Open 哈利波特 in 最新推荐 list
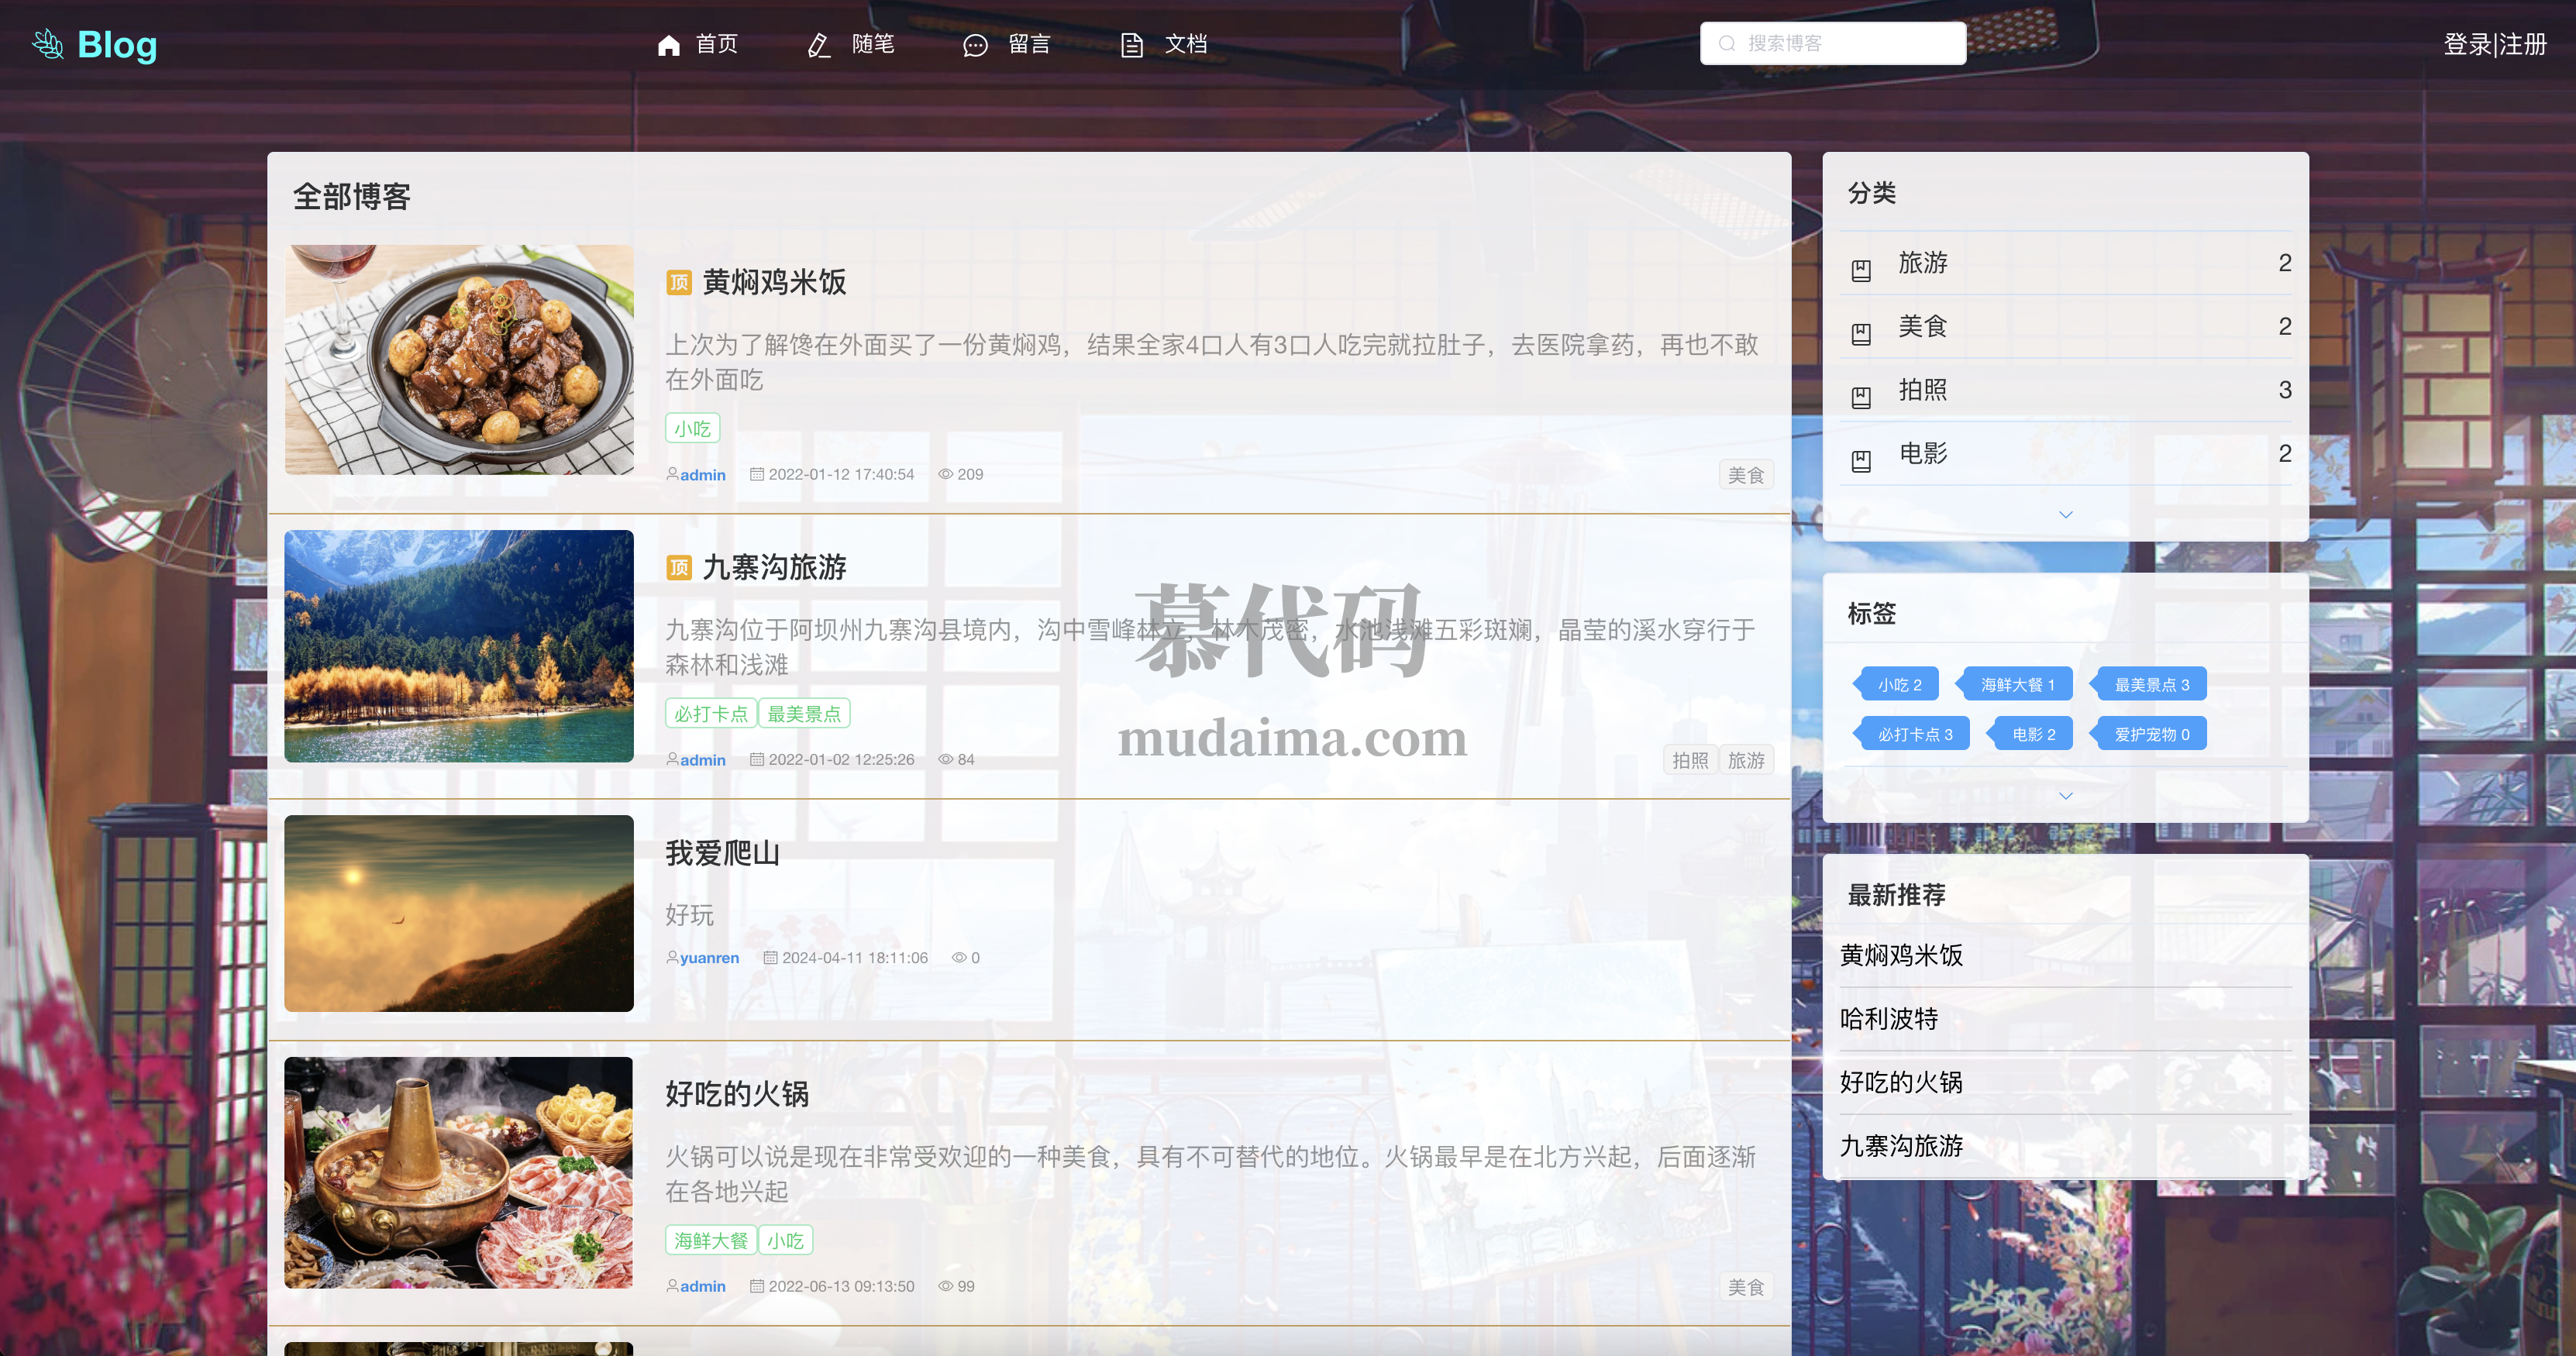Viewport: 2576px width, 1356px height. click(x=1889, y=1019)
